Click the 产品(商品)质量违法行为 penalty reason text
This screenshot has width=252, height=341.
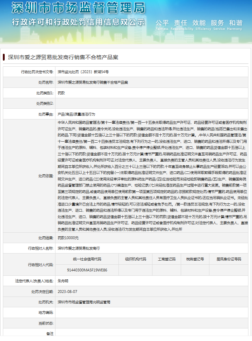point(76,114)
